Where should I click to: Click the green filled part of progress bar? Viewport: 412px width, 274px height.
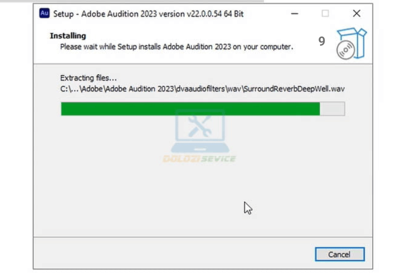[x=190, y=109]
